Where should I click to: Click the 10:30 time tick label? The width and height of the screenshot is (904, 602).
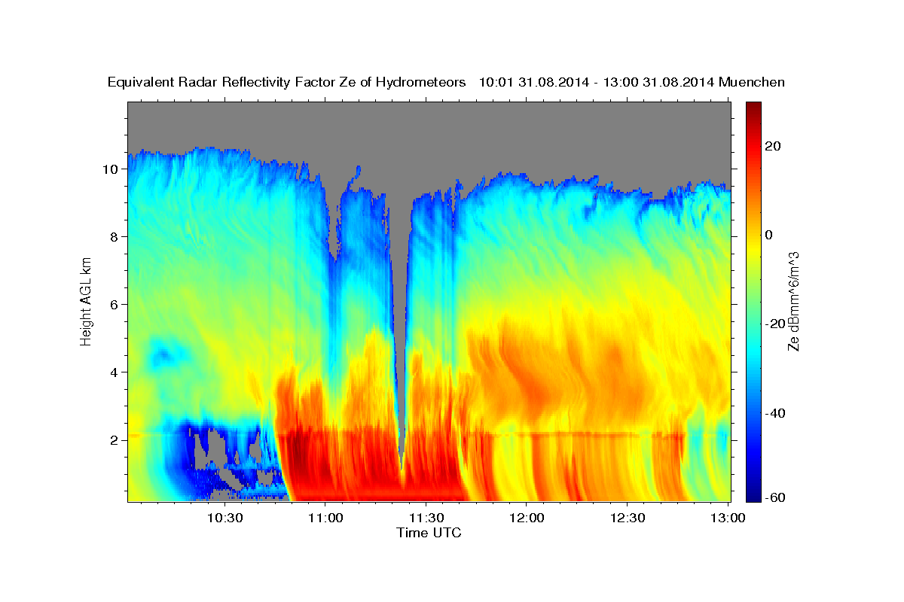tap(224, 518)
